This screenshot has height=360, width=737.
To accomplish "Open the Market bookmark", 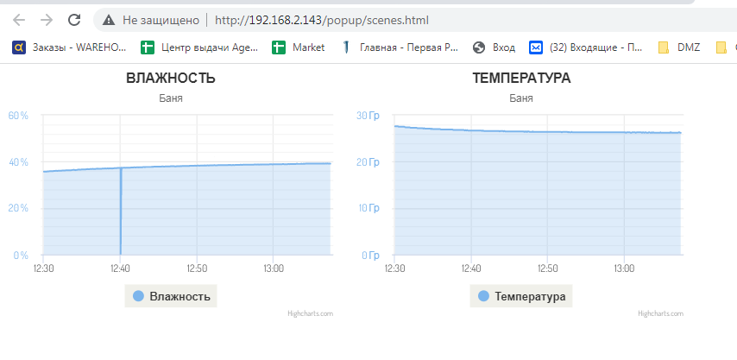I will point(299,47).
